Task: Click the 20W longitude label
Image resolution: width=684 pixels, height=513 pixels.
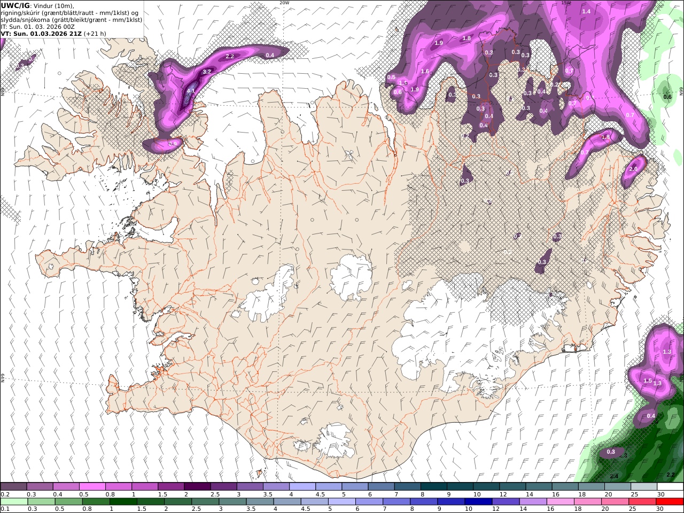Action: coord(284,3)
